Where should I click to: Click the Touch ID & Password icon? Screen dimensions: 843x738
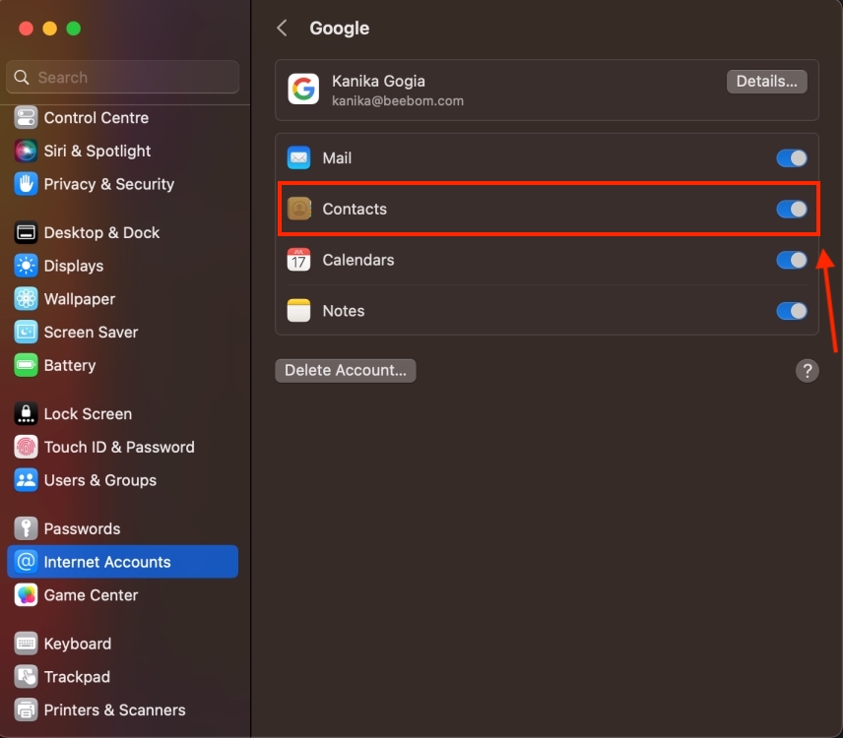tap(24, 447)
